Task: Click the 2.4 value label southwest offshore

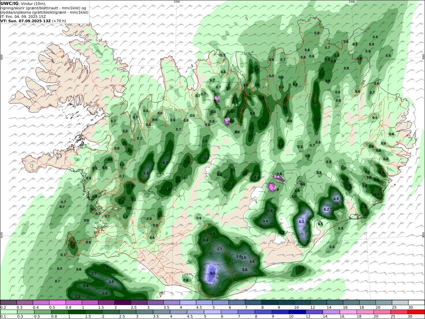Action: point(86,286)
